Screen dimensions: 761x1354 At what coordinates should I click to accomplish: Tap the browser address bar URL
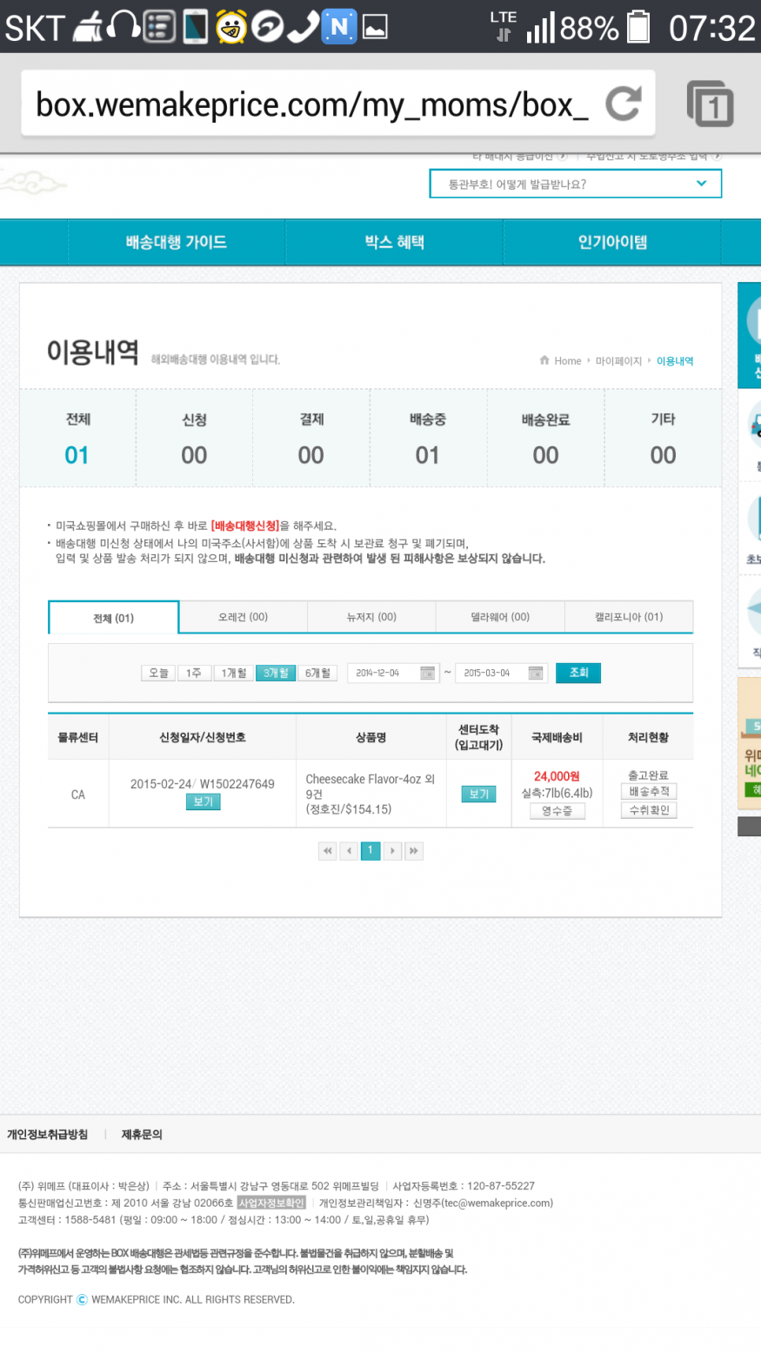(x=312, y=104)
